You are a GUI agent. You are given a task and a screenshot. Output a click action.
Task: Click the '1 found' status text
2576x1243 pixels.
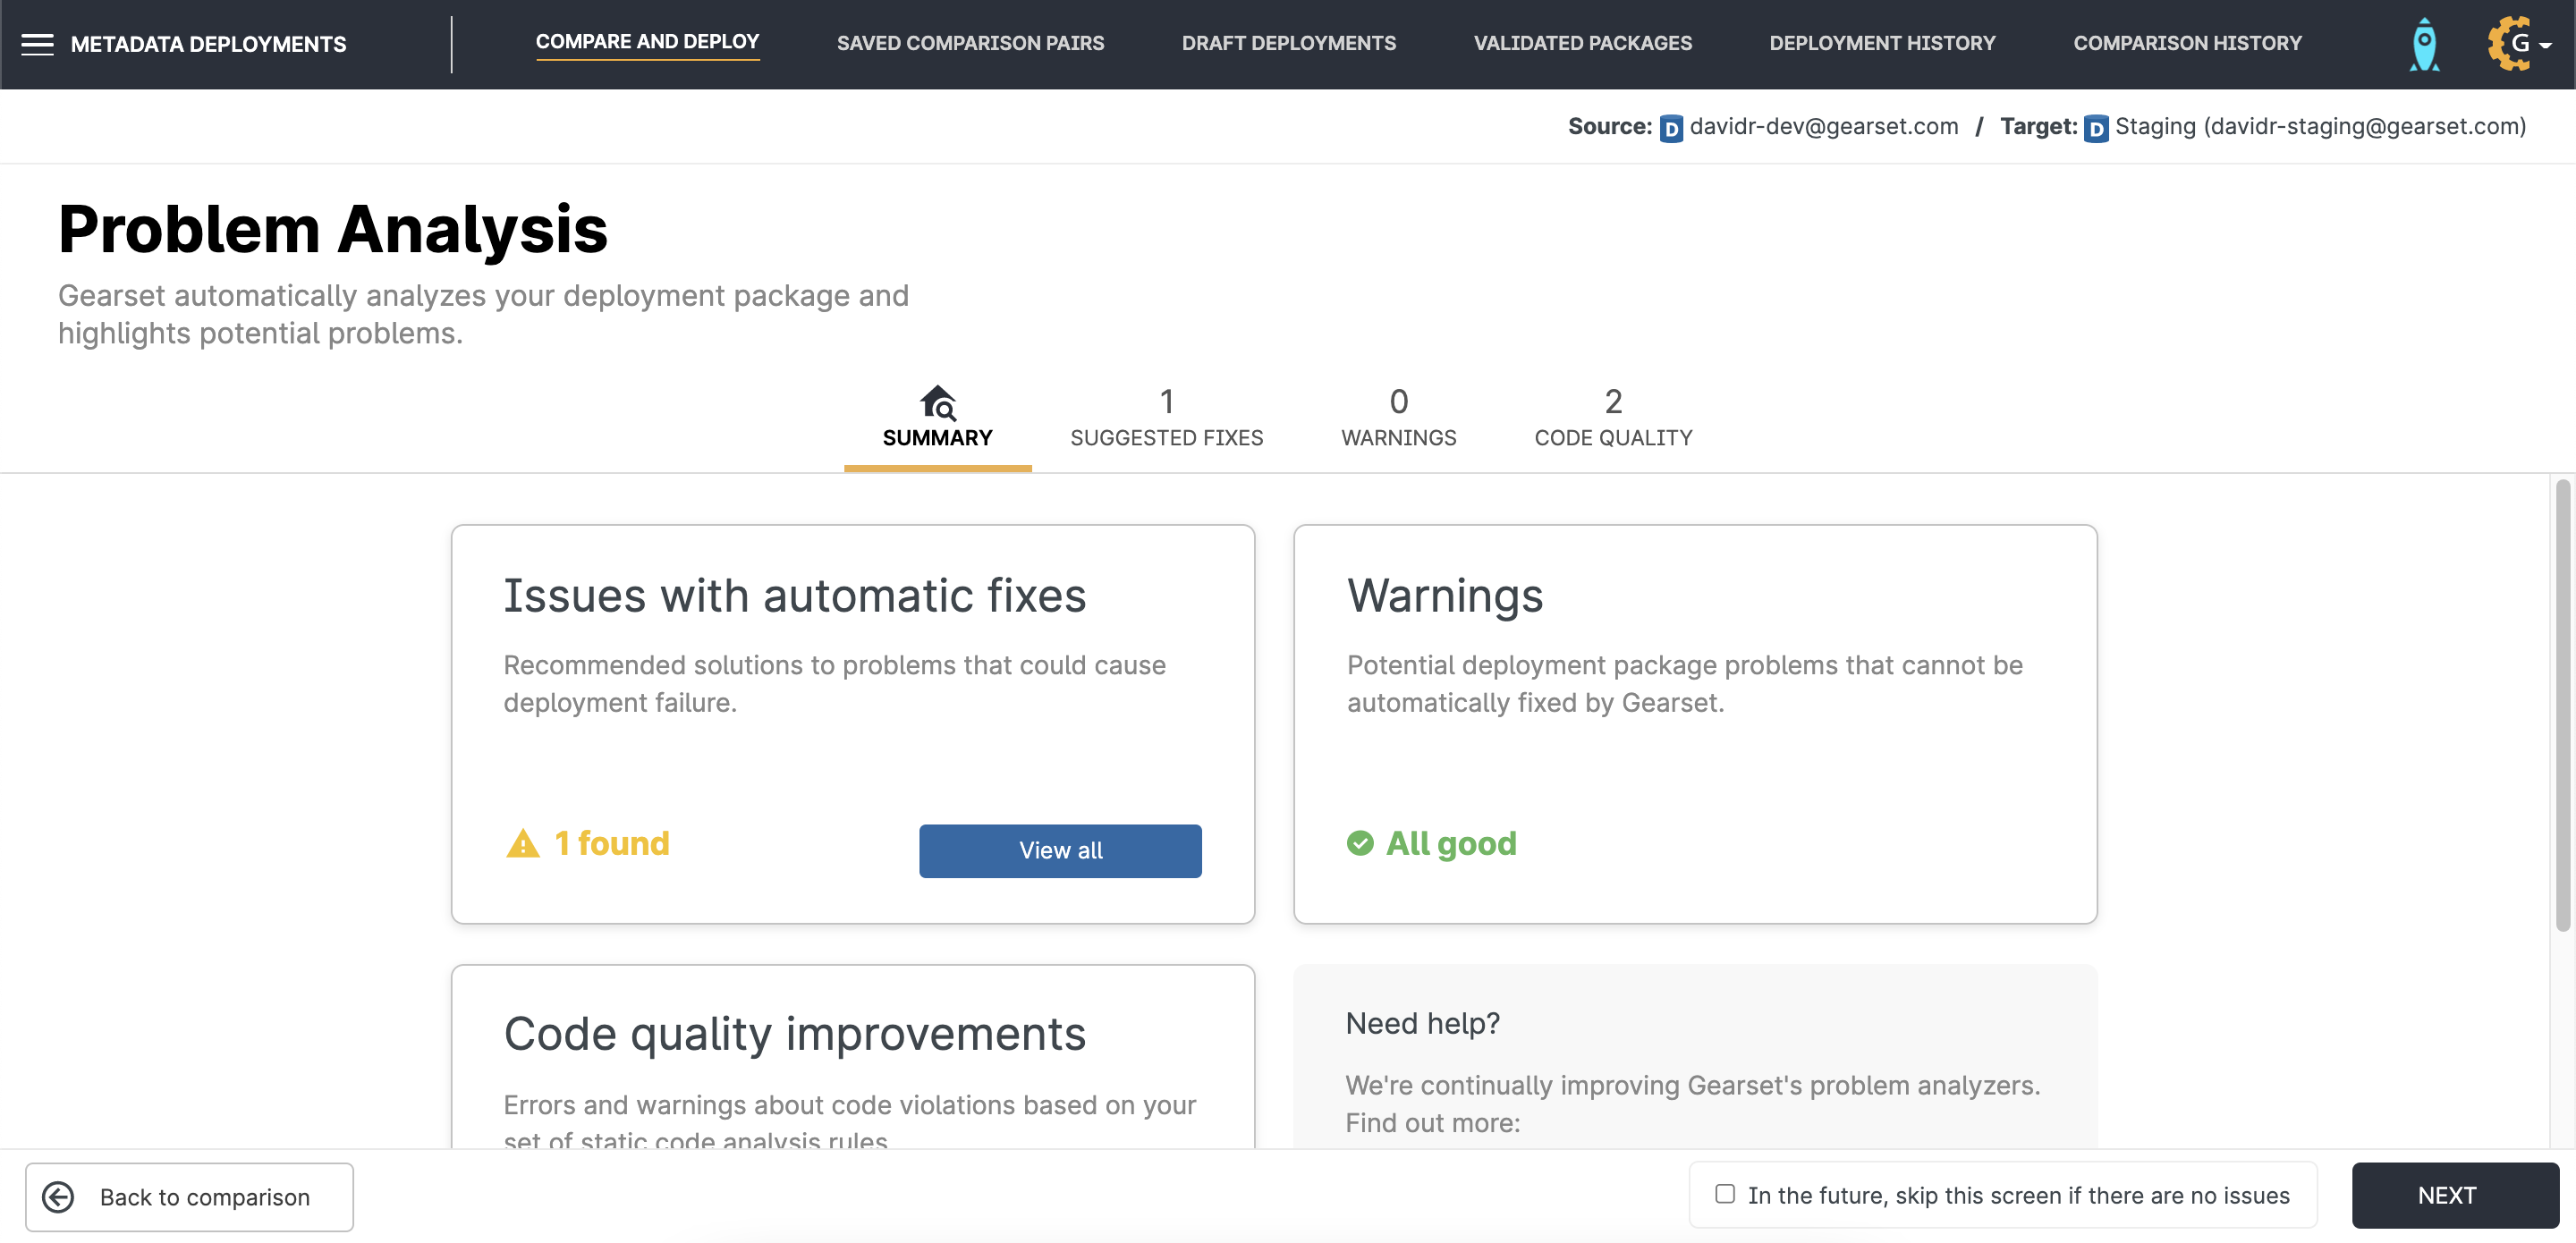(611, 843)
